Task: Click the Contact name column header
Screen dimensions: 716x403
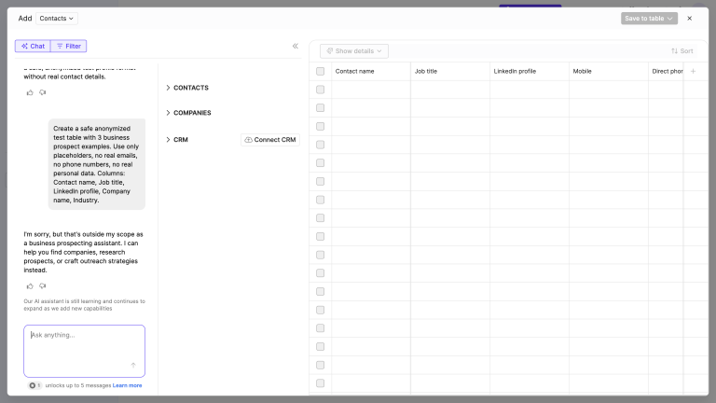Action: pyautogui.click(x=371, y=71)
